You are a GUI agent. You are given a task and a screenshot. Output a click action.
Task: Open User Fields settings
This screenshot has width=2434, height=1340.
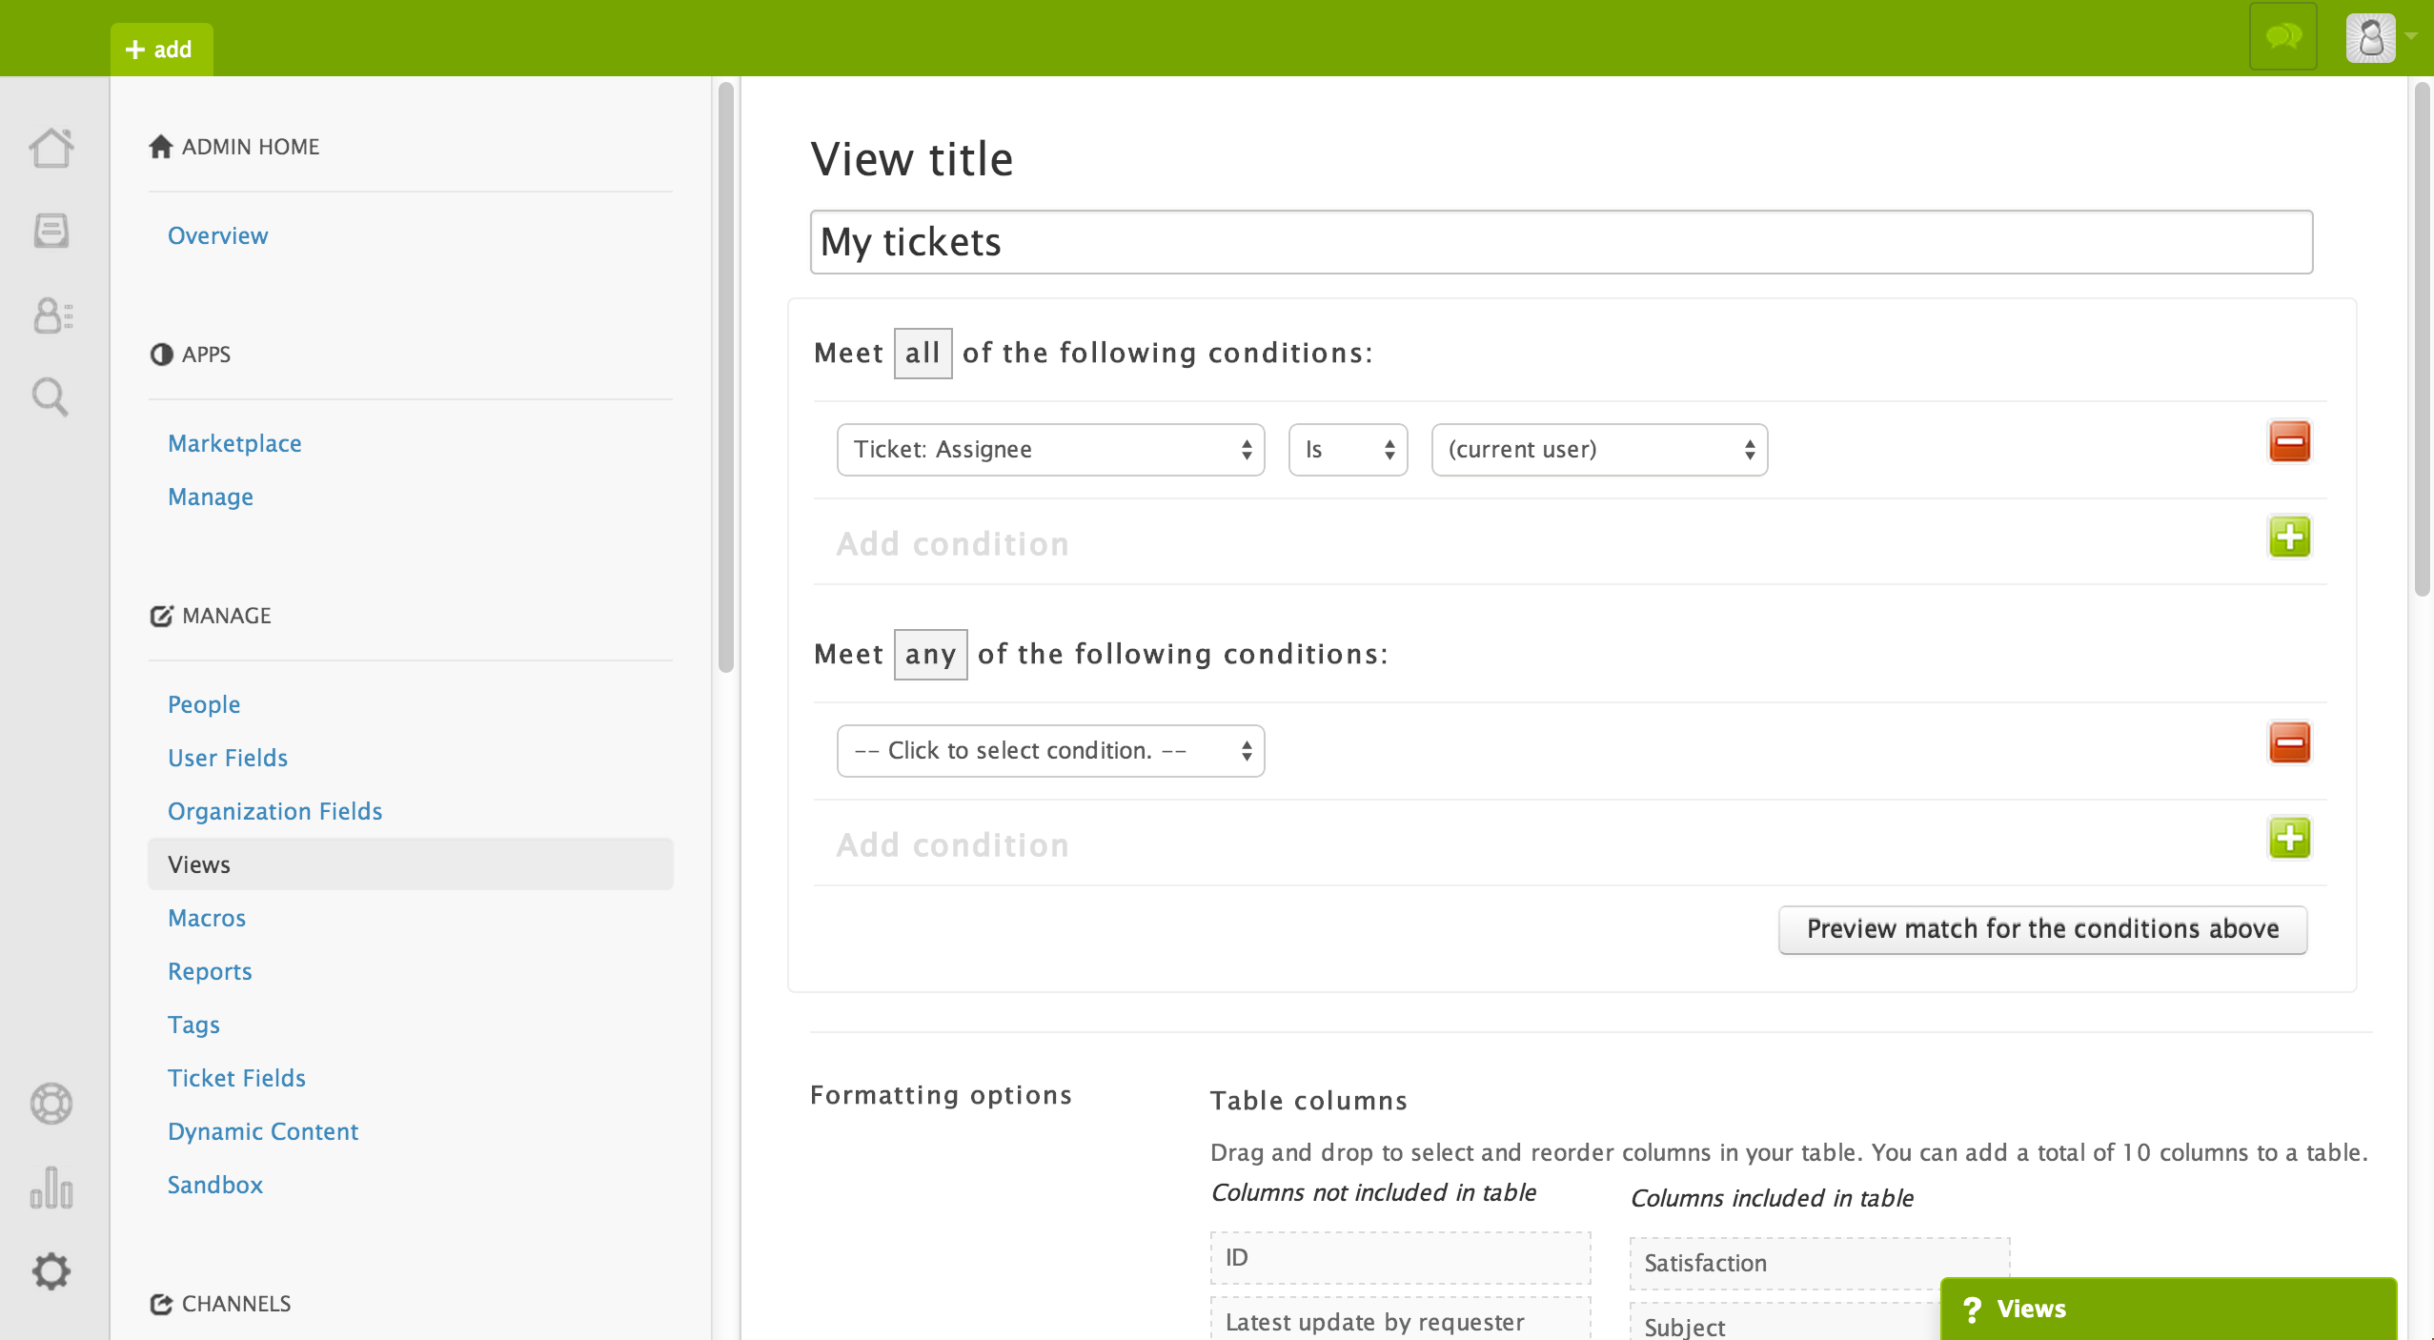pyautogui.click(x=228, y=758)
